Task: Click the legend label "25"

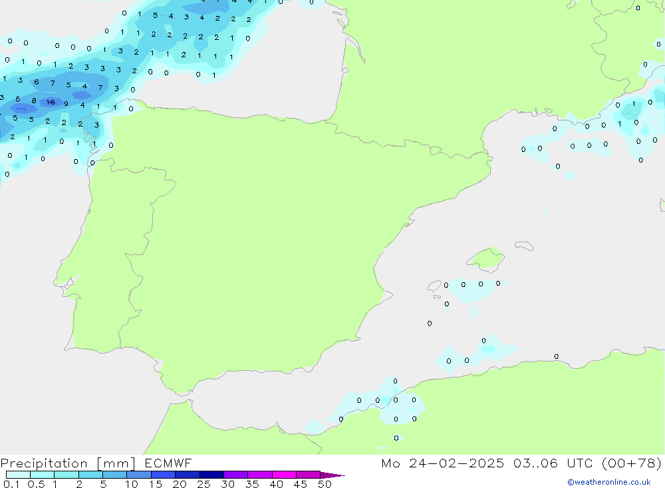Action: pyautogui.click(x=204, y=484)
